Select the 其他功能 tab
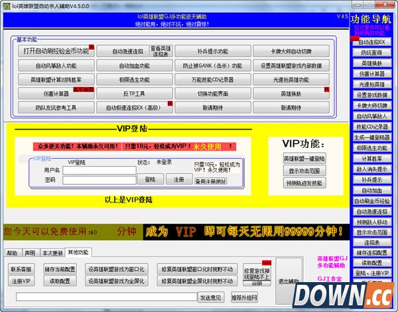 pos(78,252)
